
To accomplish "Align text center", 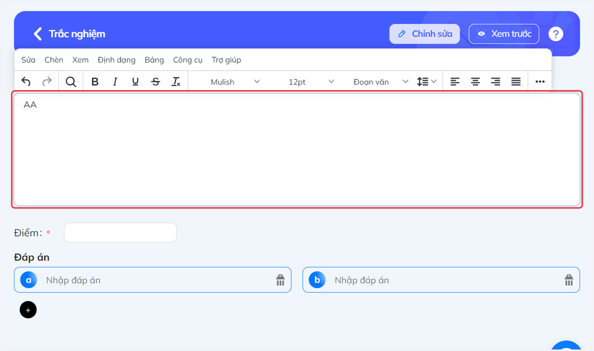I will [475, 82].
